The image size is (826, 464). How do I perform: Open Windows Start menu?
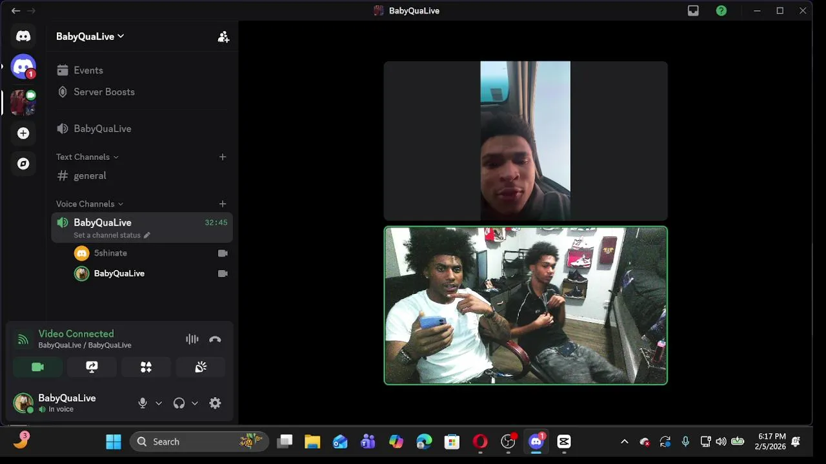[x=114, y=441]
